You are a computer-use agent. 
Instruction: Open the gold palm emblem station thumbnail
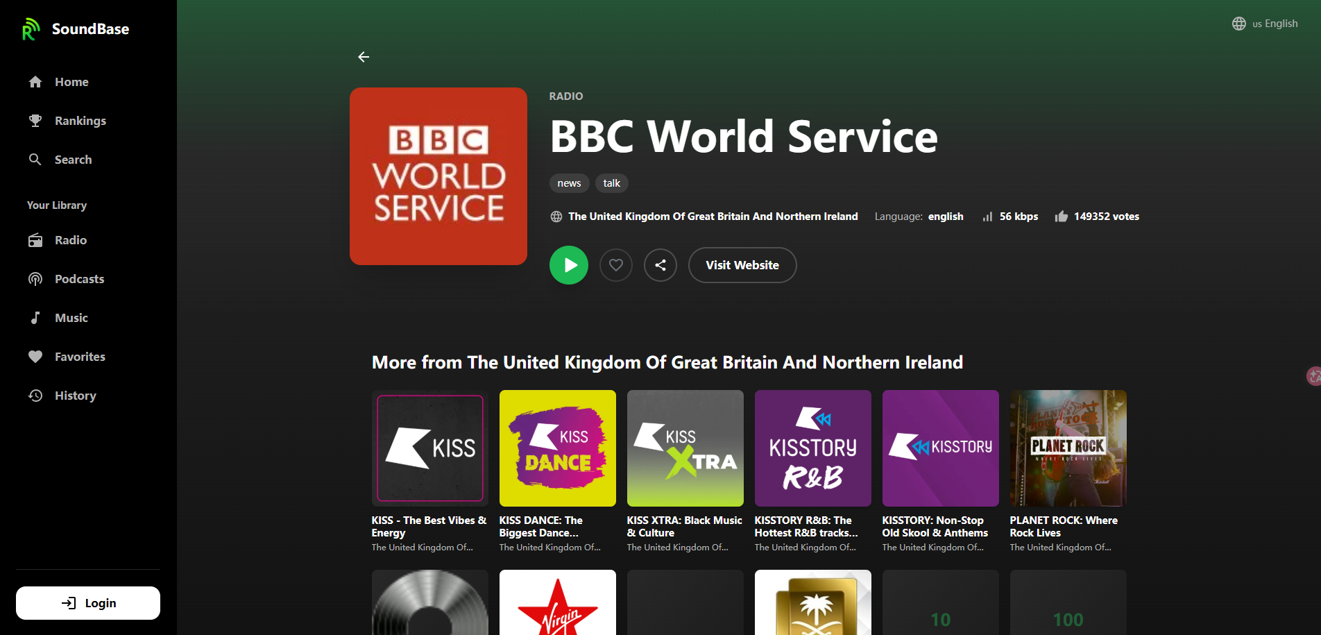[813, 602]
